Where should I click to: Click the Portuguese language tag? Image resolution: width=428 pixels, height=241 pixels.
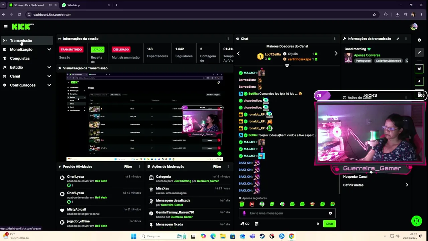coord(363,61)
